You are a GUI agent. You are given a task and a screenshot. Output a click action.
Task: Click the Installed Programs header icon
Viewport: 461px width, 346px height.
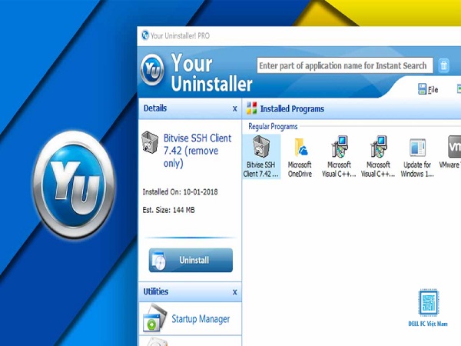[252, 108]
